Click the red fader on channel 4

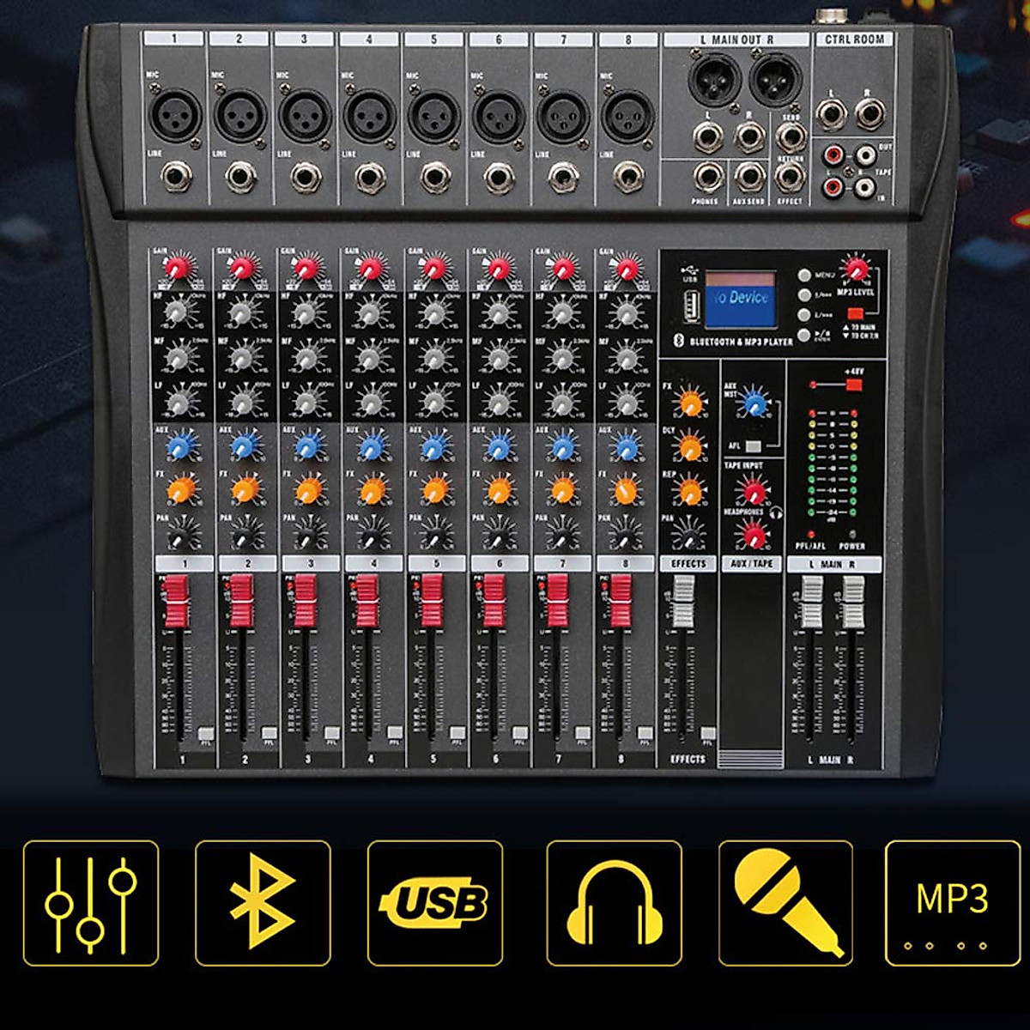click(x=367, y=600)
